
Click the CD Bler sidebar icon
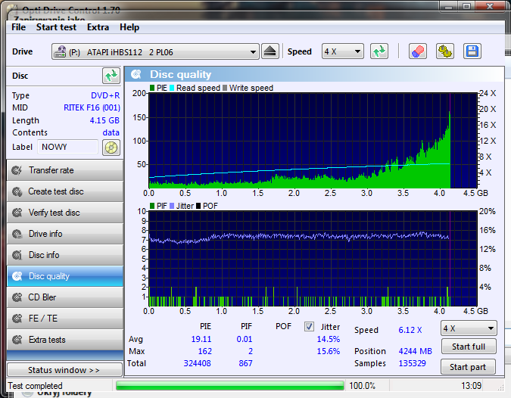point(17,297)
